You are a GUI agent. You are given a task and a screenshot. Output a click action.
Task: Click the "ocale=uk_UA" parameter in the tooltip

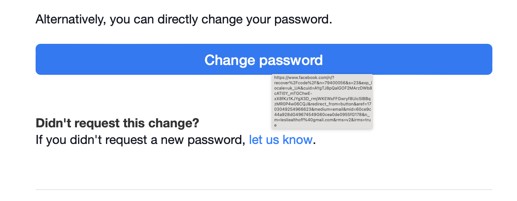(287, 88)
